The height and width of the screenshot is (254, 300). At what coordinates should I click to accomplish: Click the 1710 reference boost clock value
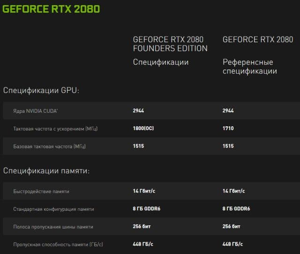(x=228, y=129)
